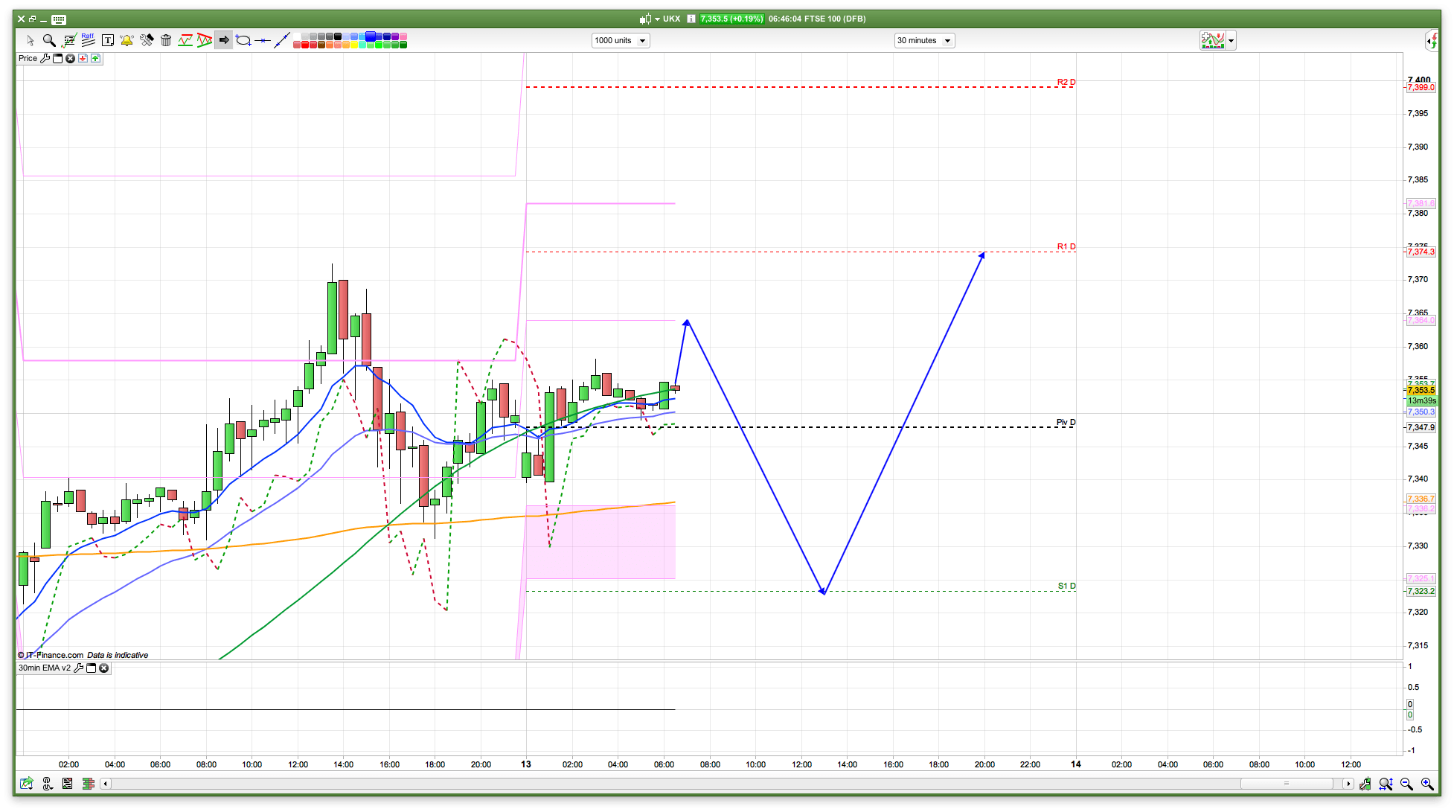Click the horizontal scrollbar right arrow
The width and height of the screenshot is (1454, 812).
point(1348,784)
